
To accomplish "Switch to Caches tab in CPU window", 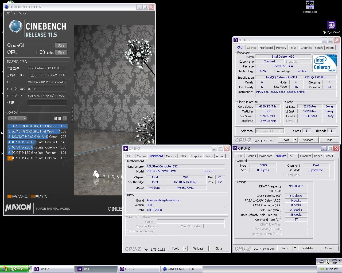I will [x=251, y=48].
